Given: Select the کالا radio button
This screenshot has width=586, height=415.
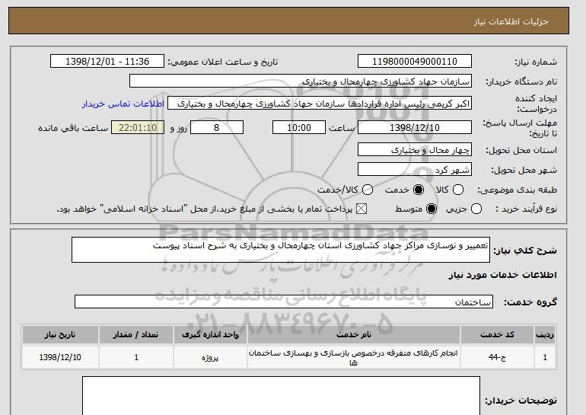Looking at the screenshot, I should tap(458, 190).
